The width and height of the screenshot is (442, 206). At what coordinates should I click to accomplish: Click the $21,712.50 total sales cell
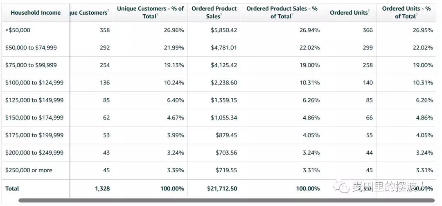222,188
